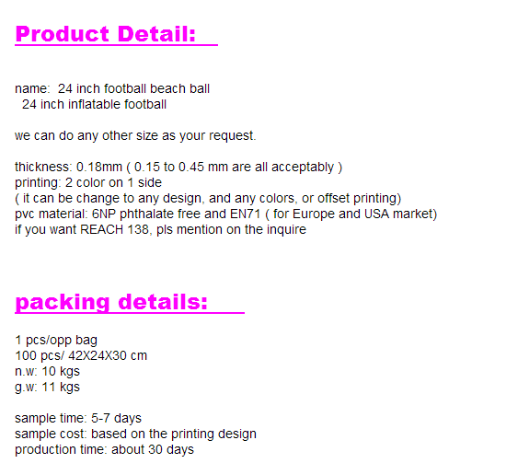Click the thickness 0.18mm line

[178, 167]
